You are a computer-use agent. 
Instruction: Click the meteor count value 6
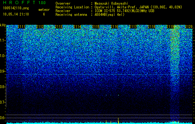click(44, 14)
